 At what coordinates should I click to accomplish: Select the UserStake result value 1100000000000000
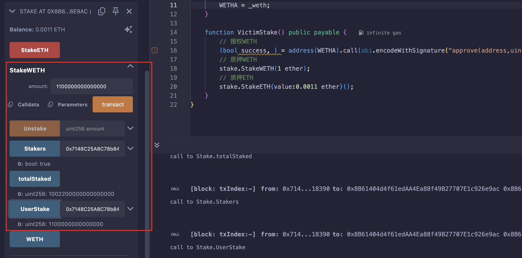tap(76, 224)
